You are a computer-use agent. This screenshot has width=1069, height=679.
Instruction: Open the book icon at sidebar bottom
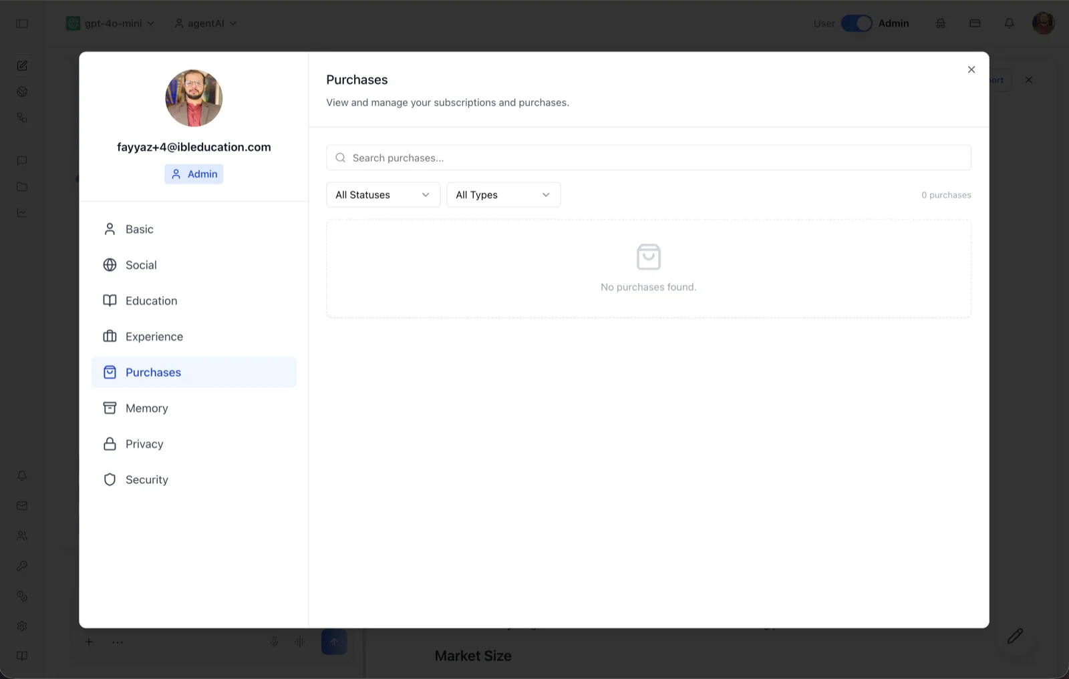click(22, 656)
